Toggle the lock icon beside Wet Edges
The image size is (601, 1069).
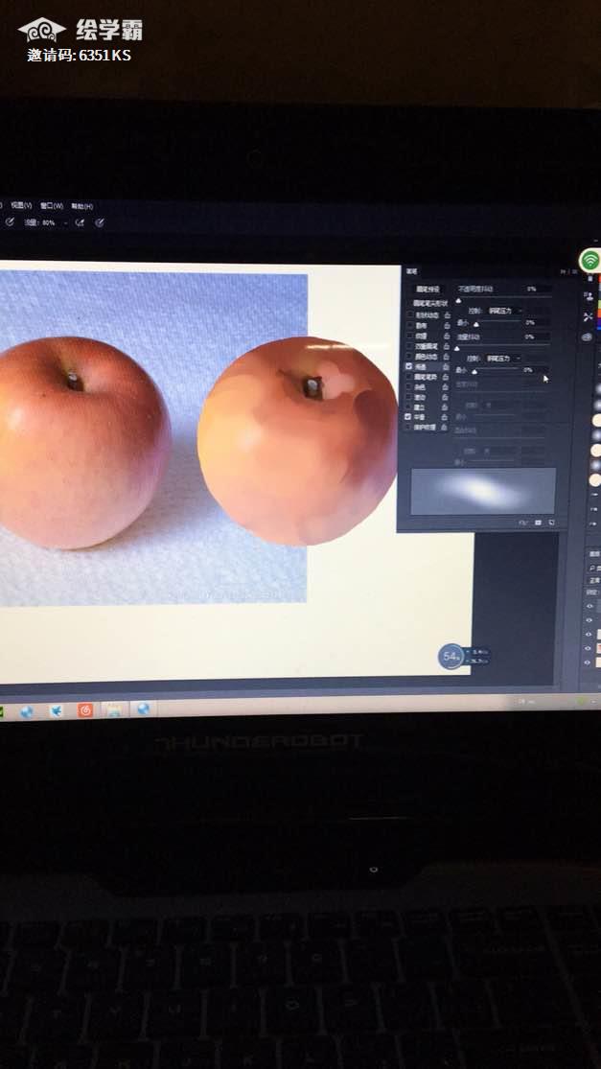(x=447, y=396)
